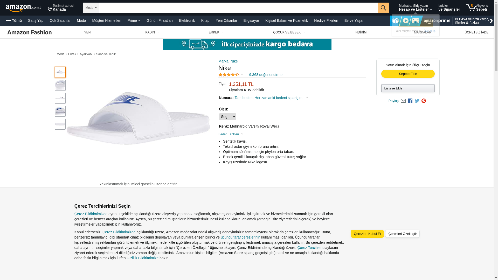Screen dimensions: 498x280
Task: Share the product on Twitter
Action: coord(417,101)
